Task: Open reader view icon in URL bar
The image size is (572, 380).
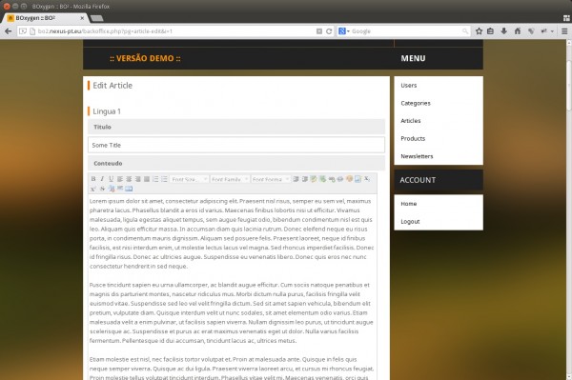Action: coord(319,31)
